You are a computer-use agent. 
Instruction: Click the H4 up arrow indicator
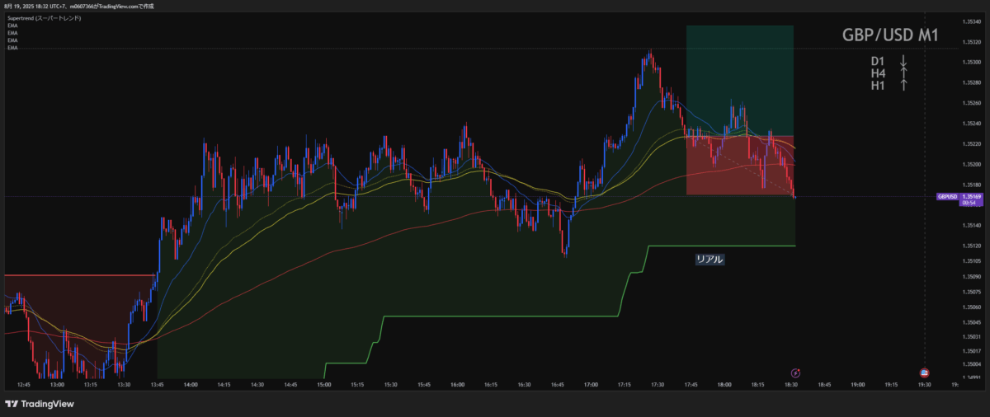(x=903, y=73)
